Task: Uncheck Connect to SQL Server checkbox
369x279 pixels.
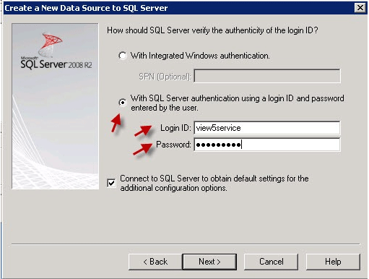Action: click(111, 183)
